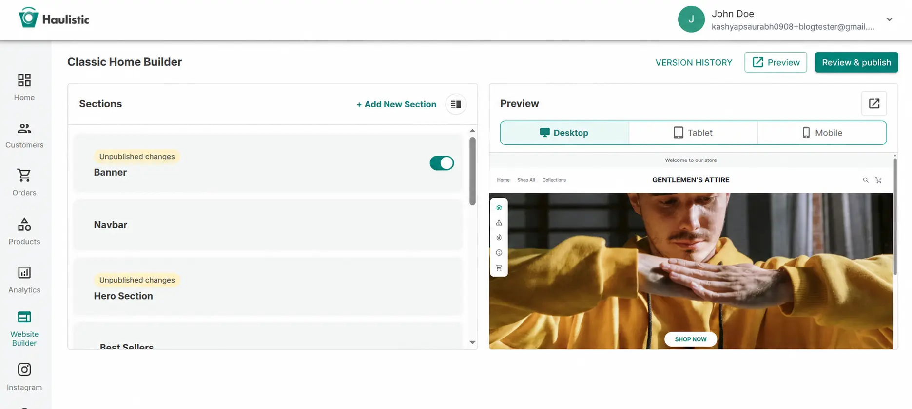
Task: Select the Hero Section card
Action: point(268,287)
